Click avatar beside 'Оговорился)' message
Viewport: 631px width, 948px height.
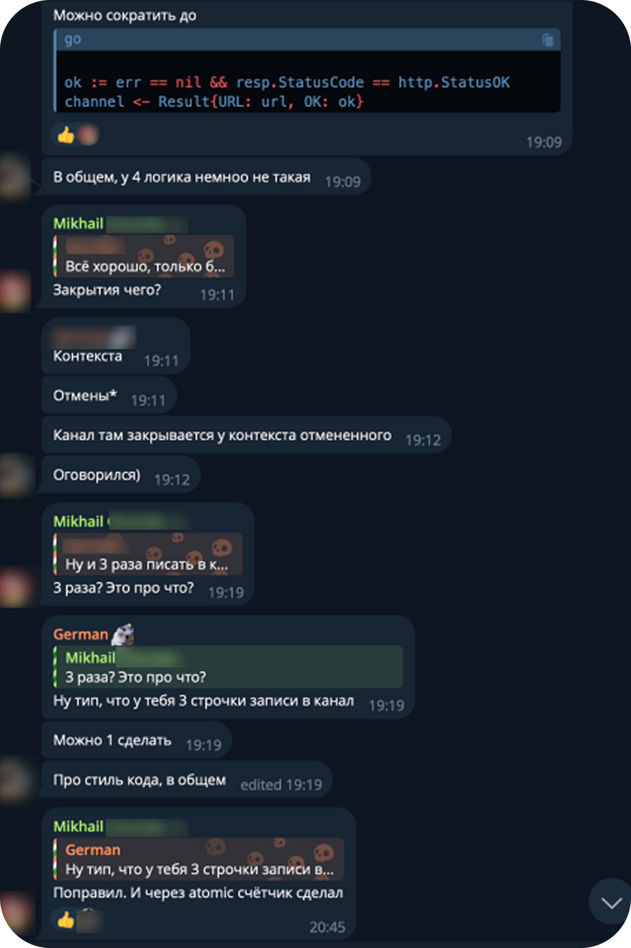pyautogui.click(x=15, y=475)
